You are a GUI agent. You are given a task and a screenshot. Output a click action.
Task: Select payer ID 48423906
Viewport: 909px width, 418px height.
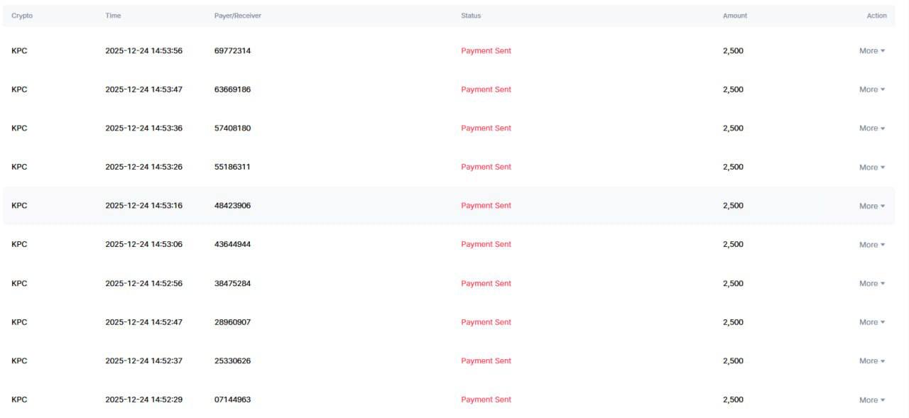[232, 206]
